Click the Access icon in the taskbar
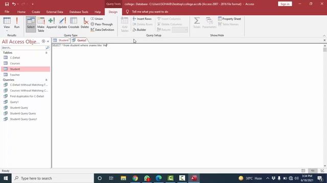Viewport: 327px width, 183px height. coord(194,178)
